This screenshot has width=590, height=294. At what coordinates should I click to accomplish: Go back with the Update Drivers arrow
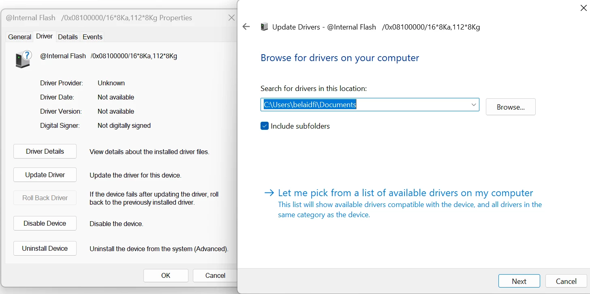[x=246, y=27]
